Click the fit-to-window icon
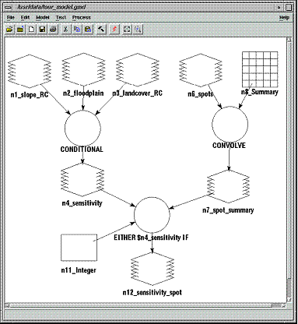This screenshot has width=298, height=324. (127, 29)
